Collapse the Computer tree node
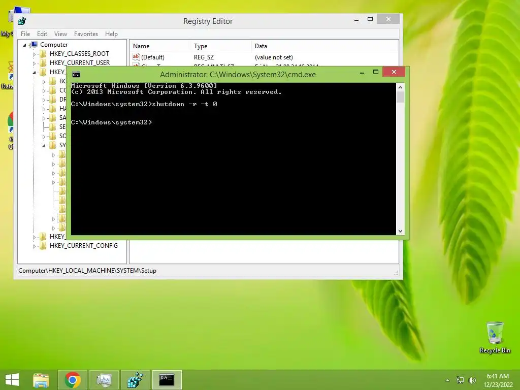The image size is (520, 390). click(x=24, y=45)
